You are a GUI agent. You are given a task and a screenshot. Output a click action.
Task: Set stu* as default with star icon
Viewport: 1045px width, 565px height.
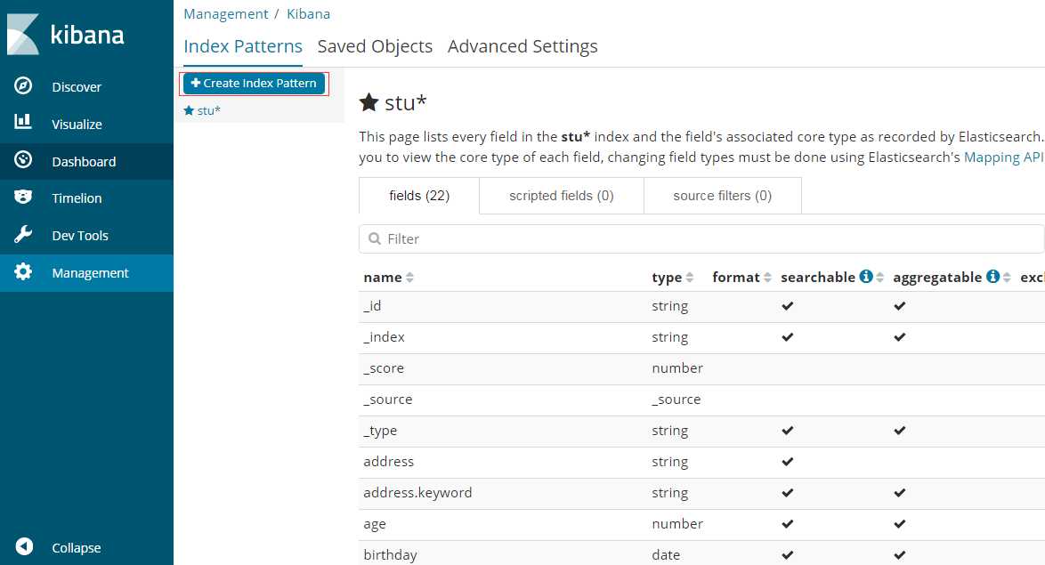[x=369, y=102]
